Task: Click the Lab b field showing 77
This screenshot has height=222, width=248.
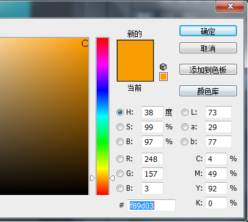Action: click(219, 142)
